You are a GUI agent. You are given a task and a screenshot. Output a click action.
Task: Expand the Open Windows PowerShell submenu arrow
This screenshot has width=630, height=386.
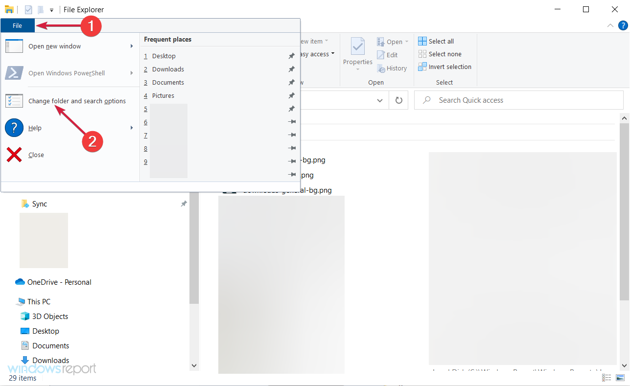click(132, 73)
